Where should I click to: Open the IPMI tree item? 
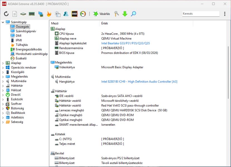tap(16, 40)
